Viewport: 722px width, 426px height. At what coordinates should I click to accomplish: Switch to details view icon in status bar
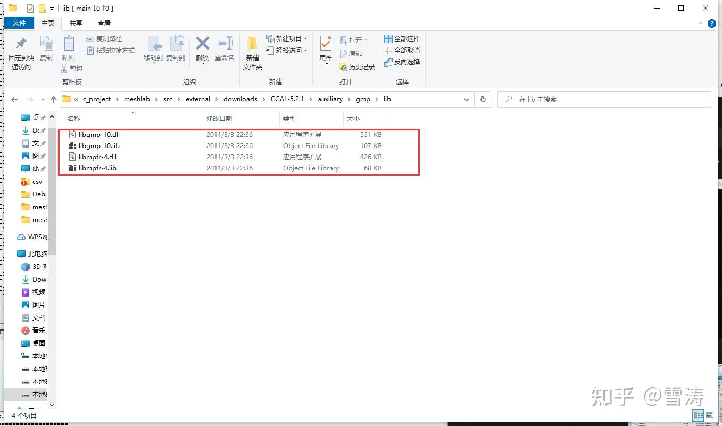pyautogui.click(x=698, y=415)
